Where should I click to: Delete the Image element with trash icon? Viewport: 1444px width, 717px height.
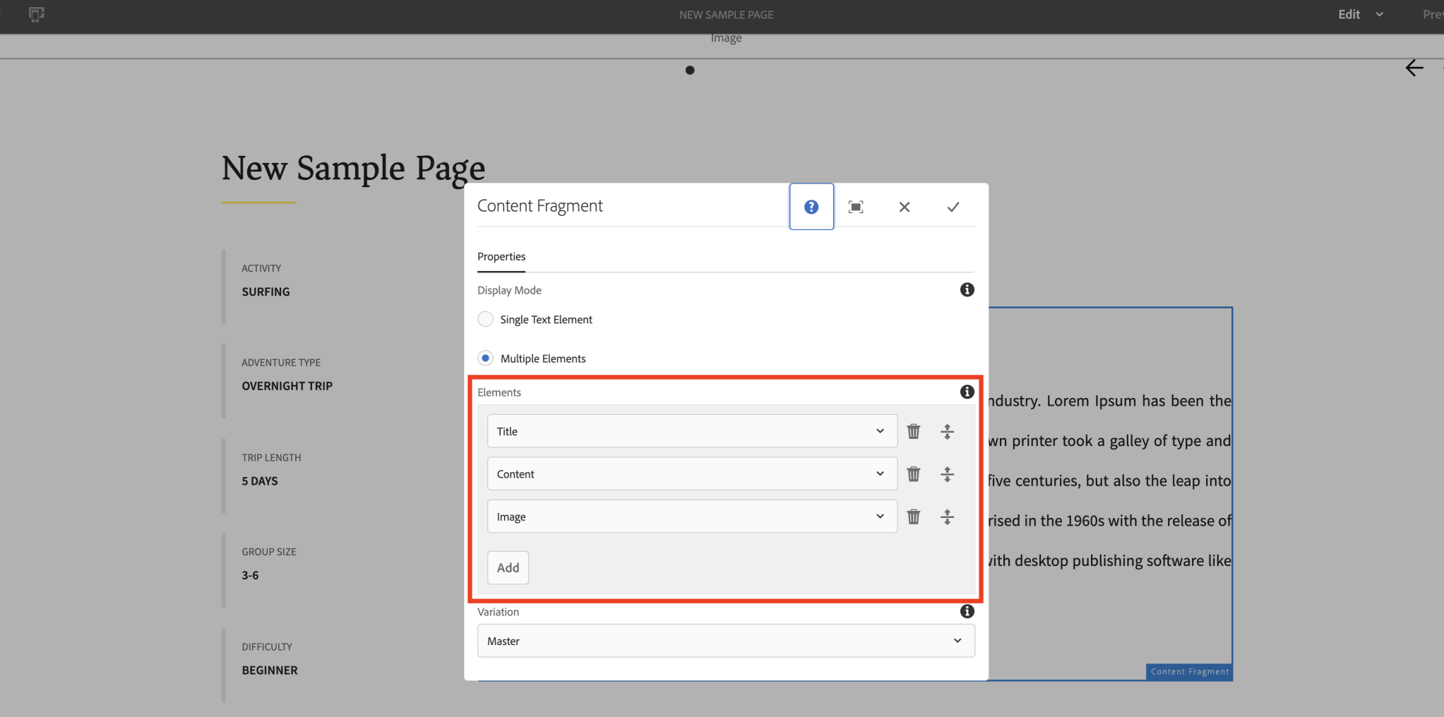point(913,516)
